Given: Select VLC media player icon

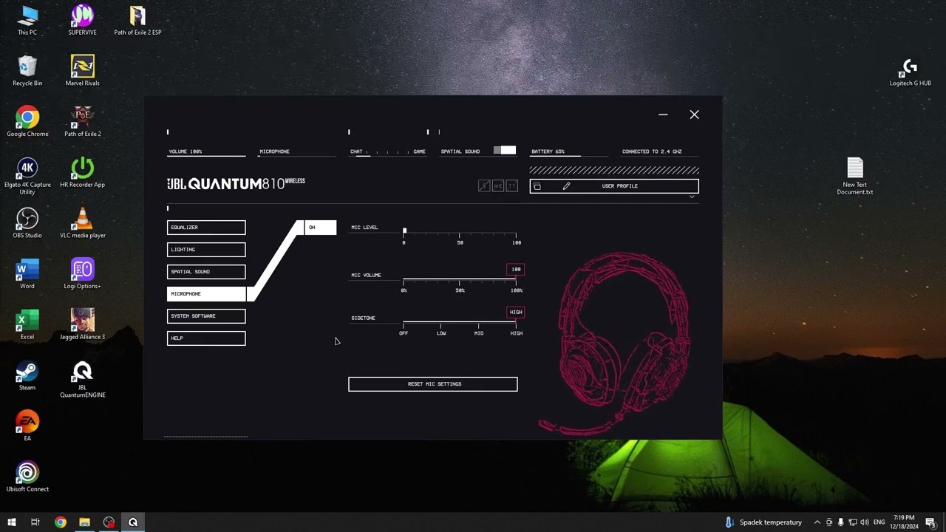Looking at the screenshot, I should 83,223.
